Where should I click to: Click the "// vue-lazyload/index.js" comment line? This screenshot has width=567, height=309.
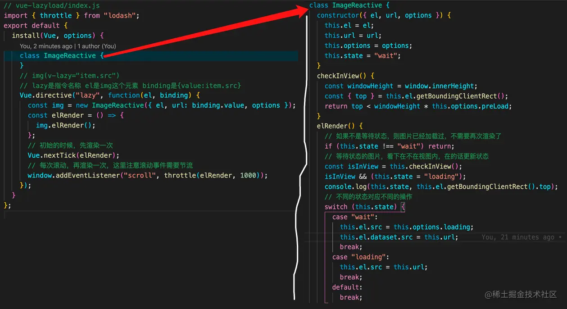tap(52, 6)
